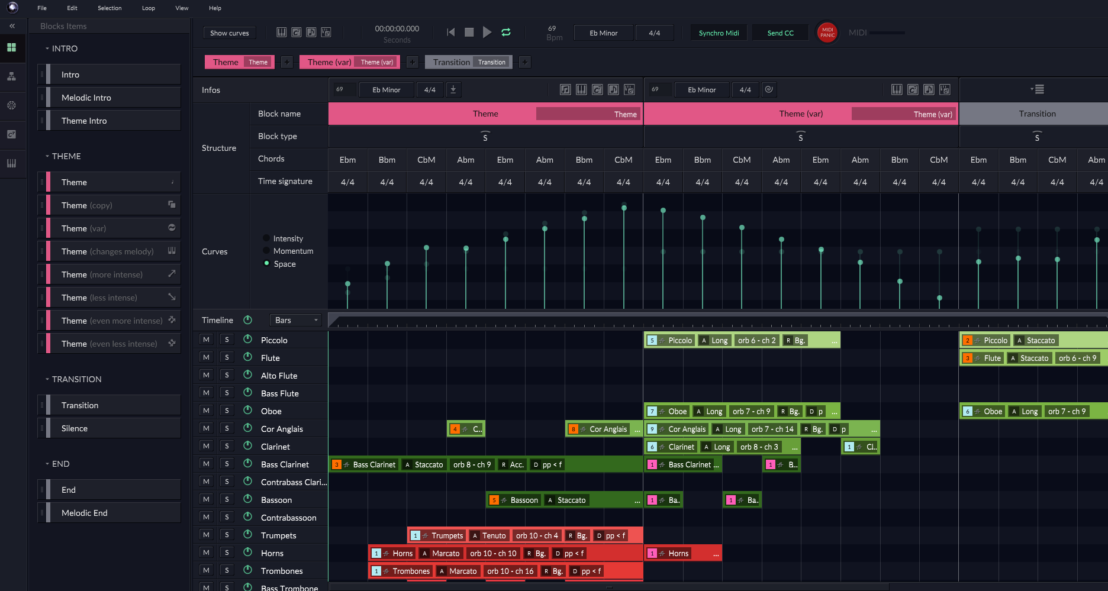
Task: Select the Space curve radio button
Action: coord(267,264)
